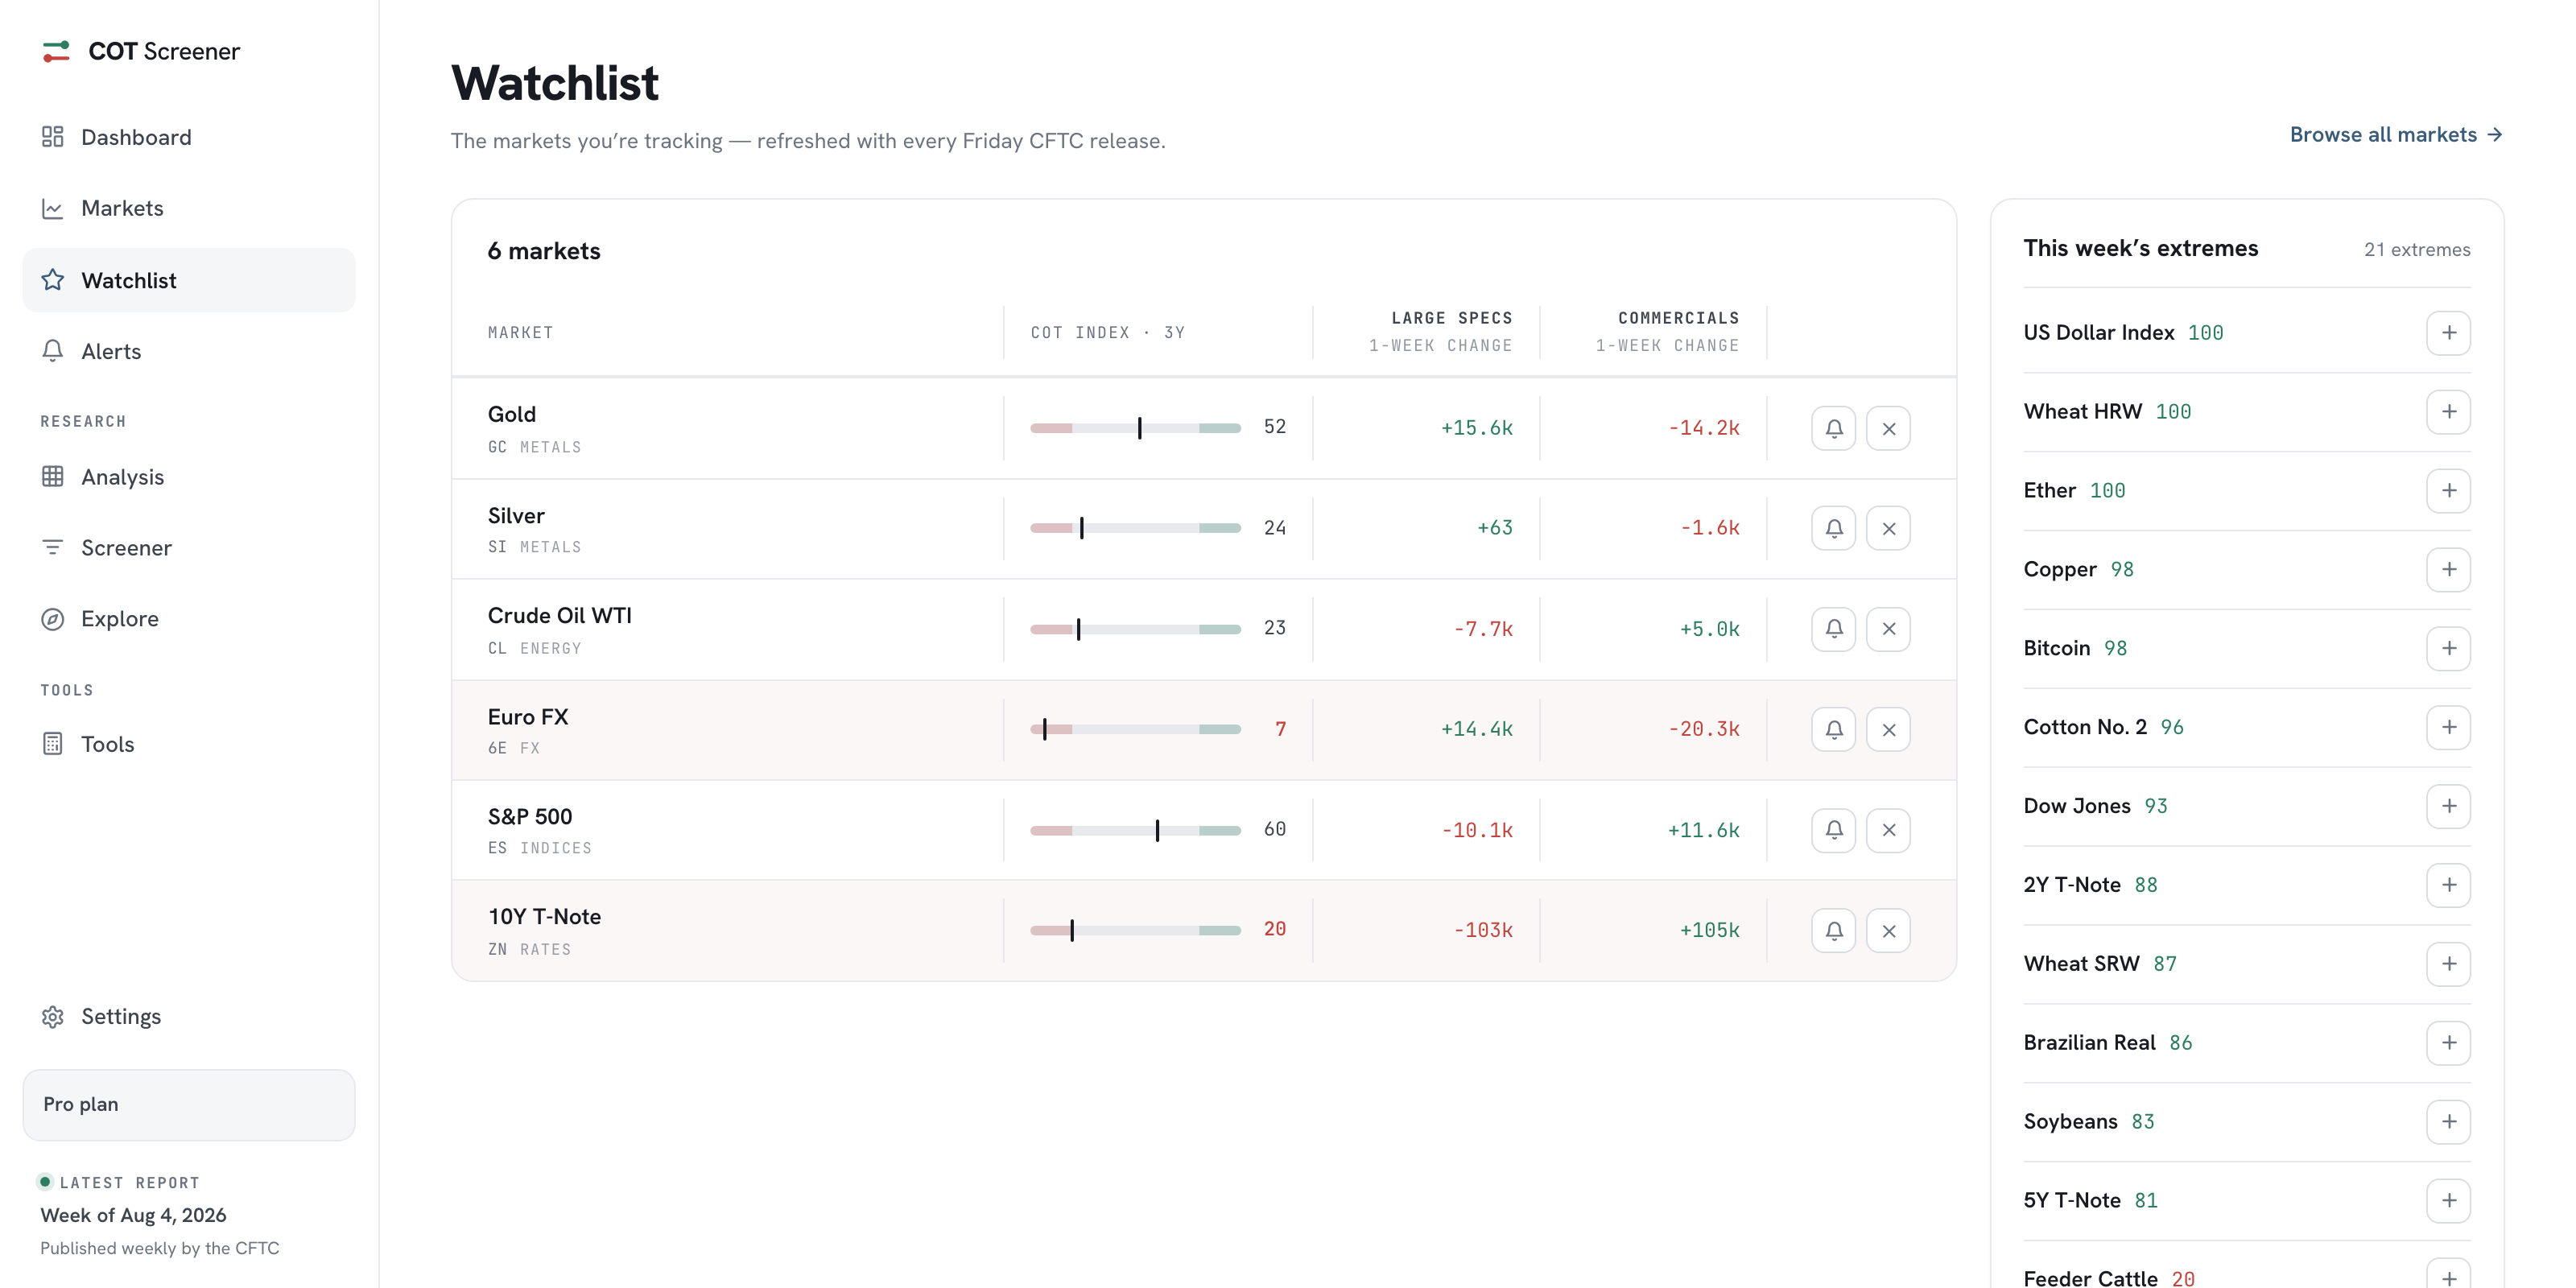Remove 10Y T-Note with its X icon

pyautogui.click(x=1888, y=930)
